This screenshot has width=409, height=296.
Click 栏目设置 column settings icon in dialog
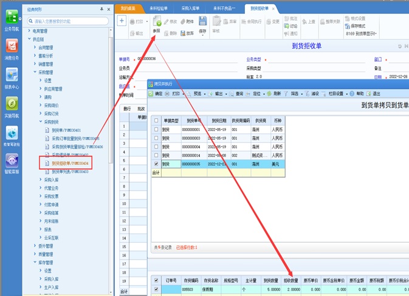(324, 93)
